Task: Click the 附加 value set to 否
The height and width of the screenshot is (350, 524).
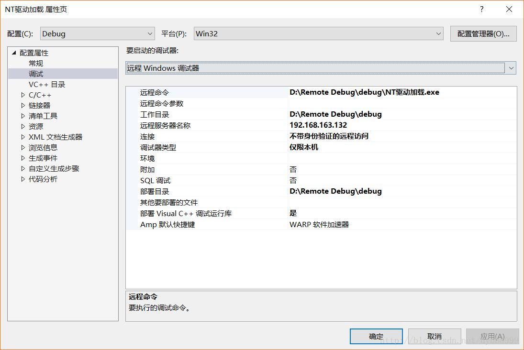Action: point(293,169)
